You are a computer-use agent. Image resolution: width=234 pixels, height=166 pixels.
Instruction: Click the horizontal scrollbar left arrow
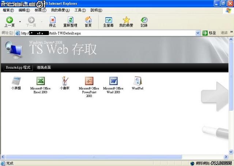point(3,157)
